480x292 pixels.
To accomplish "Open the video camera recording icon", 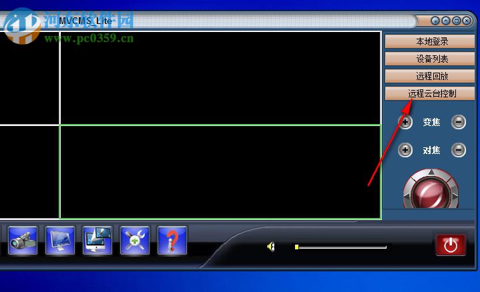I will click(23, 240).
